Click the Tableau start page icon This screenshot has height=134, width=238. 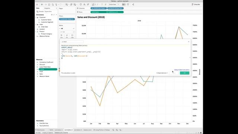pos(37,4)
